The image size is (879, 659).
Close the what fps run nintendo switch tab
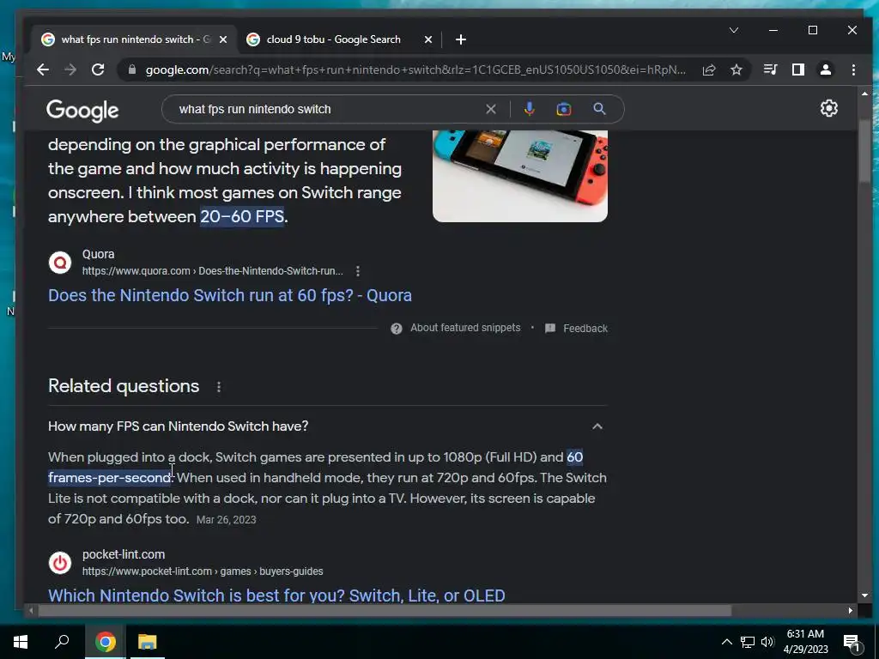click(x=223, y=39)
